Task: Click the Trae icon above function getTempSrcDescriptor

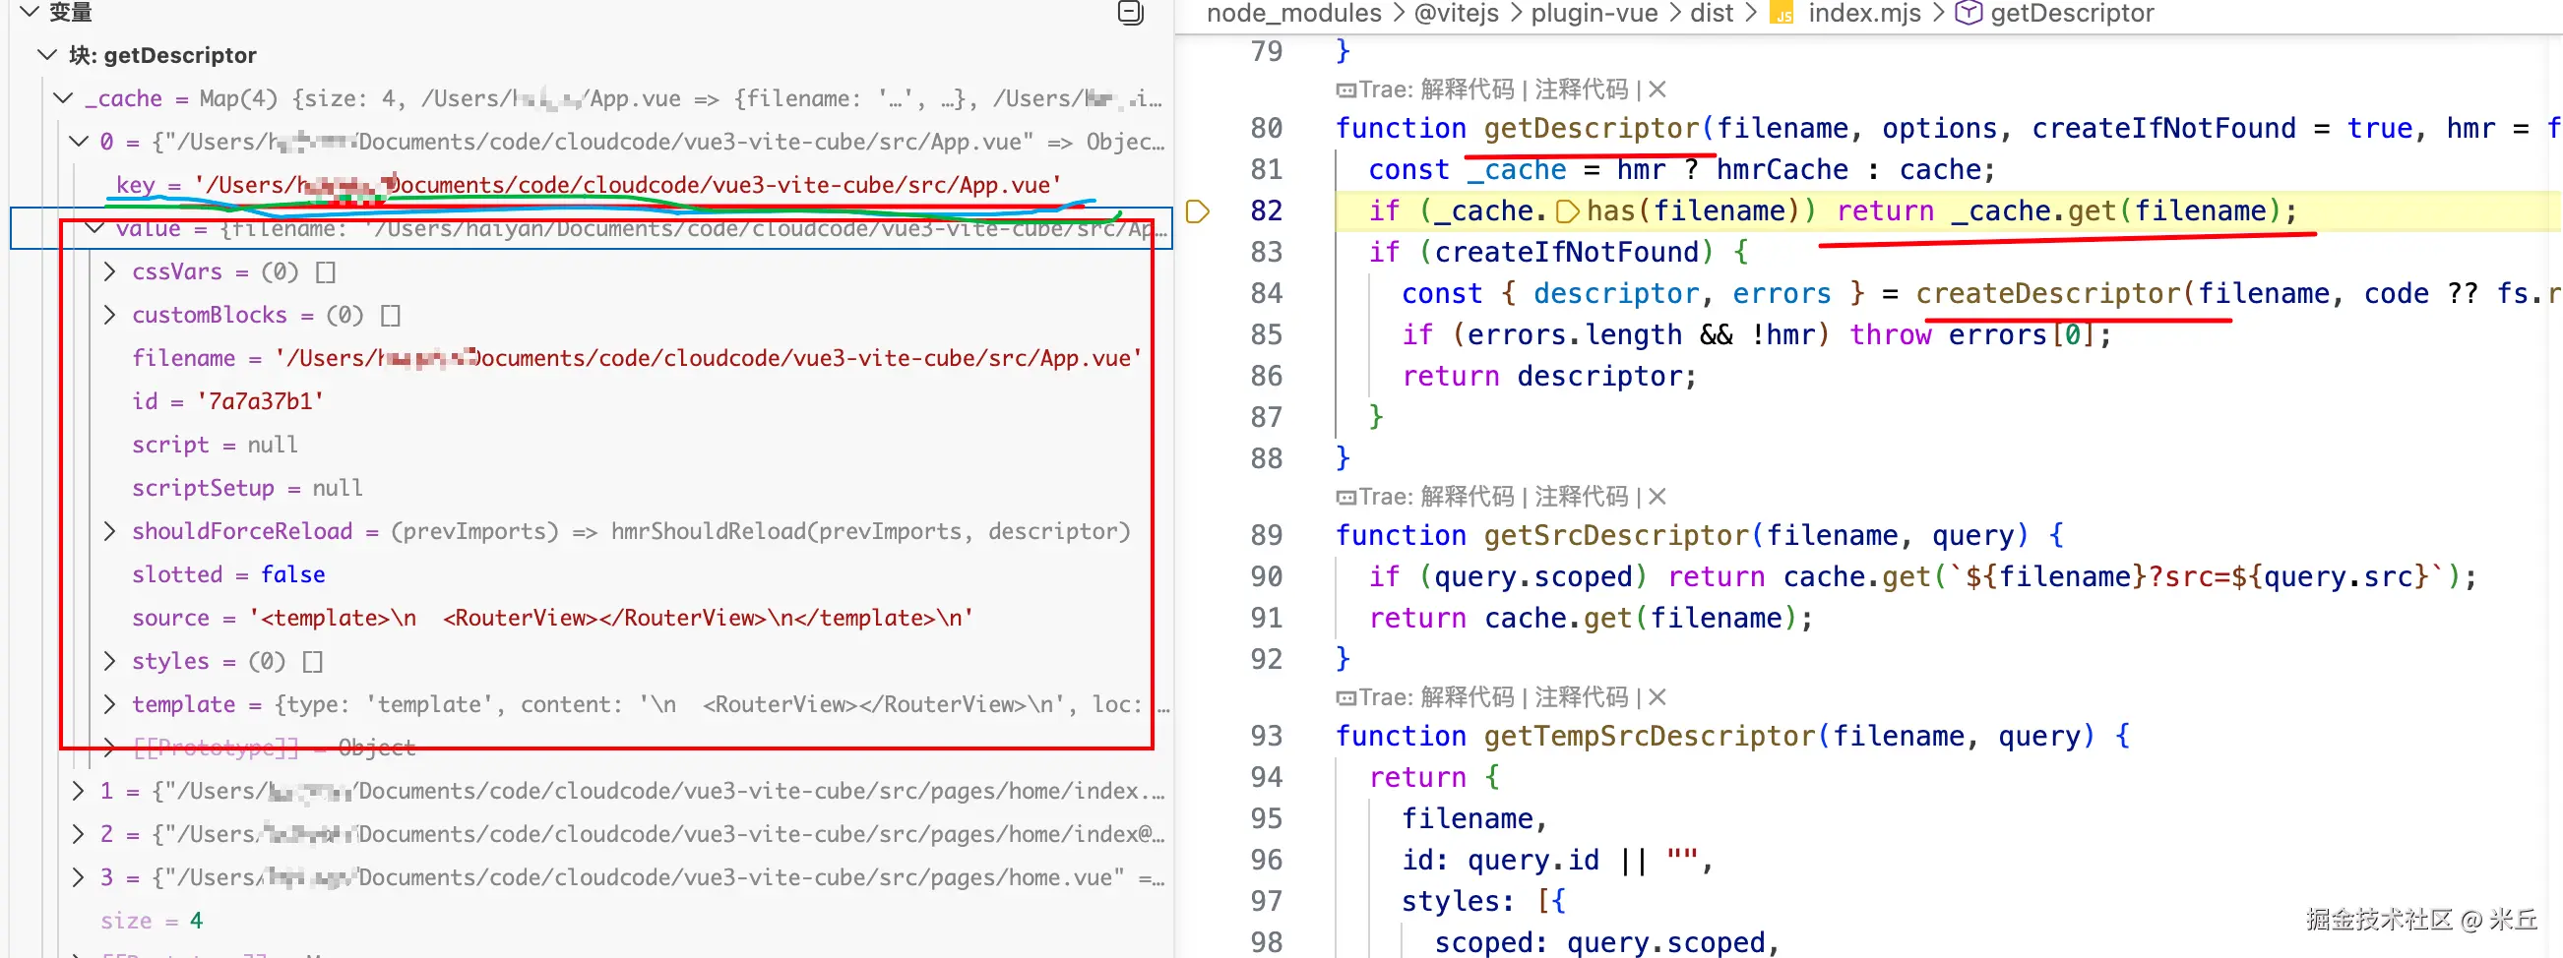Action: pyautogui.click(x=1345, y=698)
